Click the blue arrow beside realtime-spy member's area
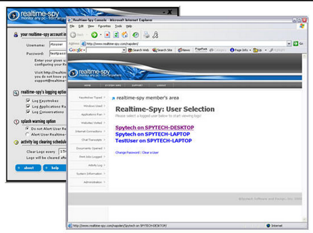The image size is (313, 233). (x=113, y=98)
